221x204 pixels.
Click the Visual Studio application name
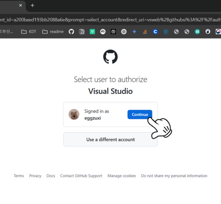click(111, 91)
